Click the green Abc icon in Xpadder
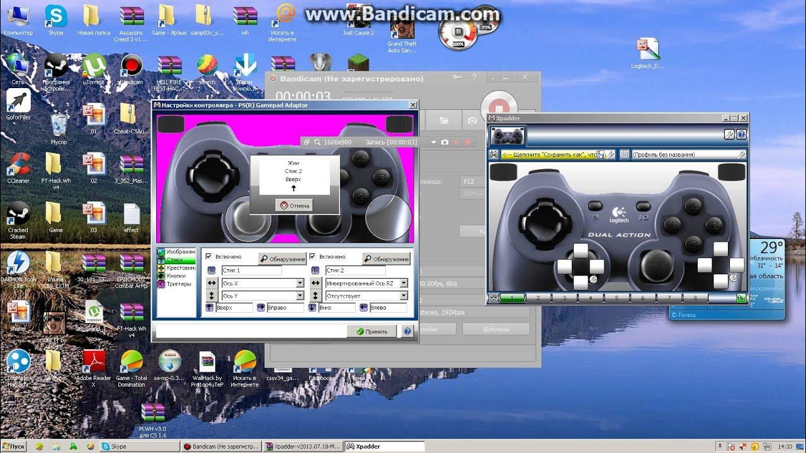 tap(741, 298)
